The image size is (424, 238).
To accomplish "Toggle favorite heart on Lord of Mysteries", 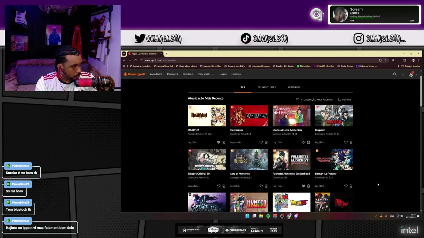I will (x=261, y=186).
